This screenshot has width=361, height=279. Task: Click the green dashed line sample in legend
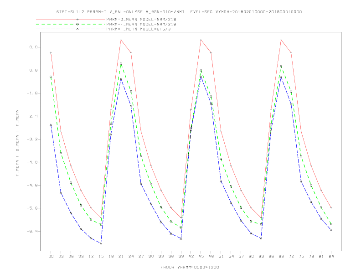tap(71, 24)
